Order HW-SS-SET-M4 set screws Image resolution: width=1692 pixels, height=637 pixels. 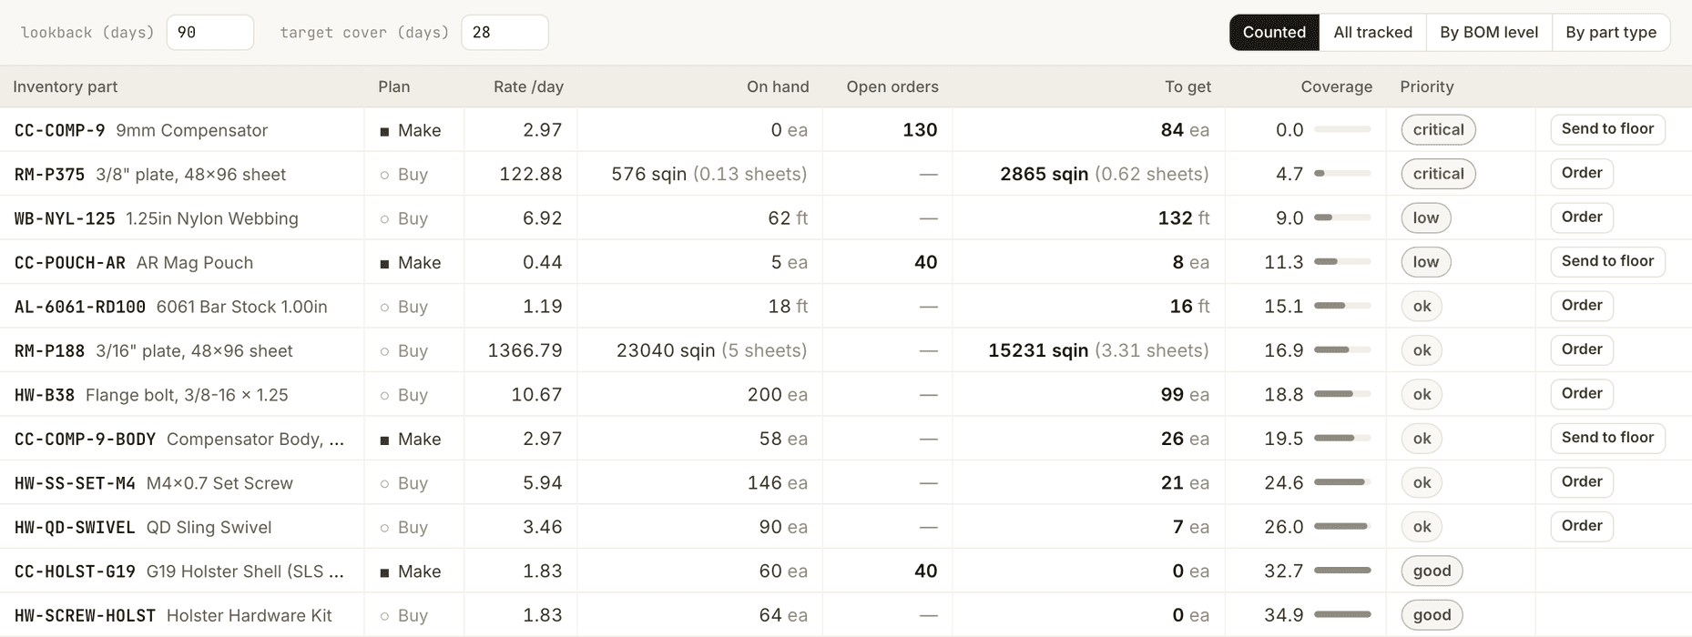point(1582,482)
